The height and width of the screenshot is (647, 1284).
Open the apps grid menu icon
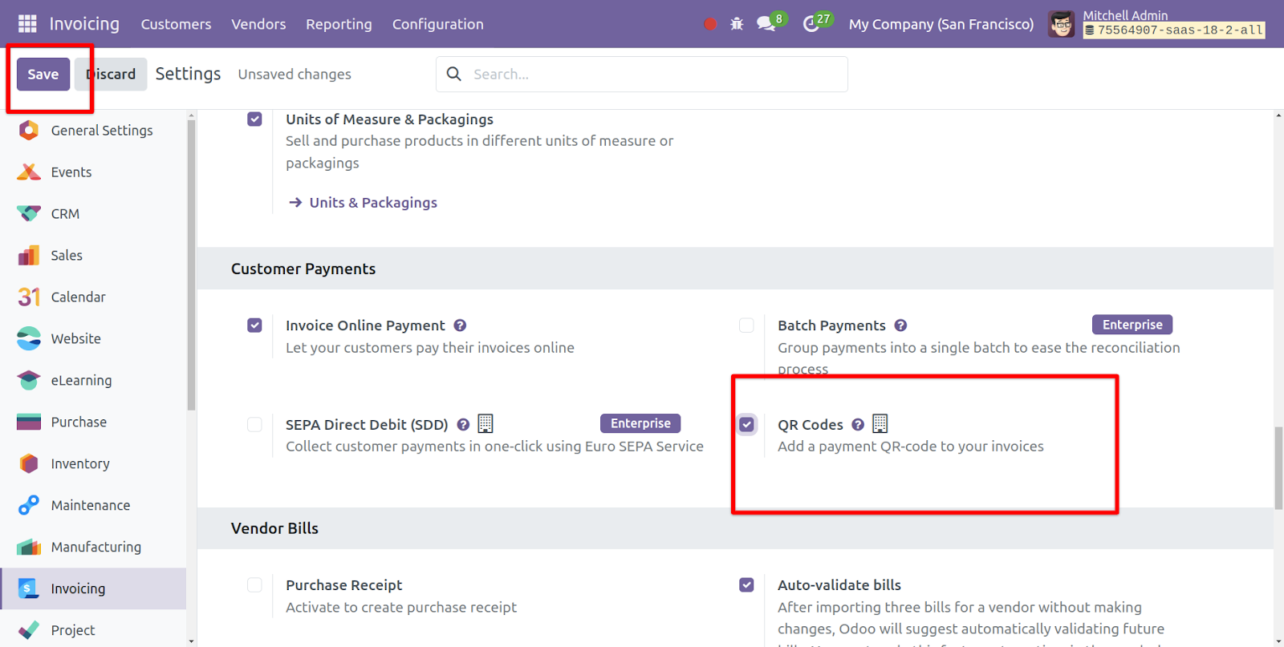tap(27, 24)
